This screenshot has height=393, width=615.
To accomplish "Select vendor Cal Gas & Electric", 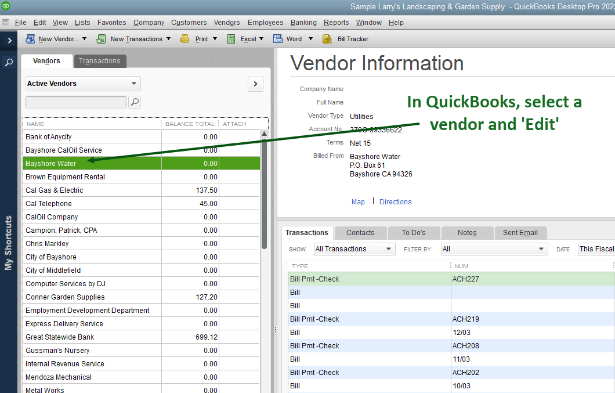I will (x=141, y=190).
